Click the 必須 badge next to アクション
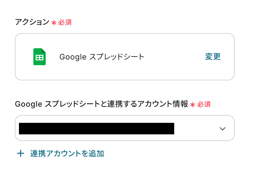Screen dimensions: 255x170 [65, 22]
